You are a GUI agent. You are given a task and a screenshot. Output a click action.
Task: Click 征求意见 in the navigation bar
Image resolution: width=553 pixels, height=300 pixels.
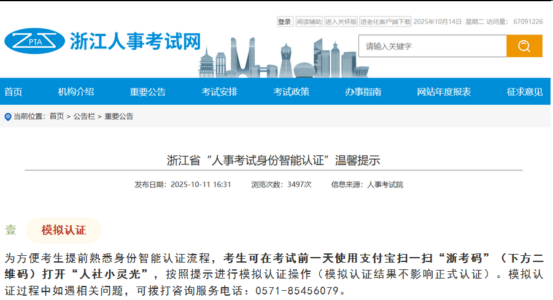(525, 92)
